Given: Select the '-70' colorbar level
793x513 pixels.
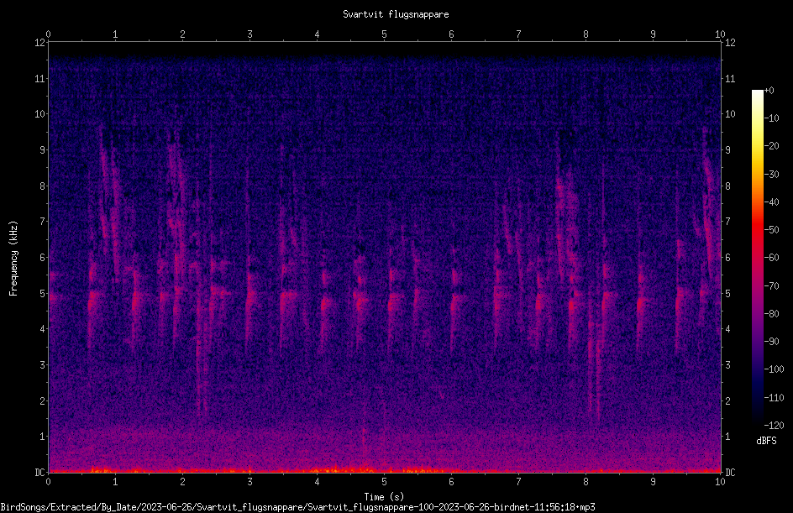Looking at the screenshot, I should pyautogui.click(x=771, y=286).
